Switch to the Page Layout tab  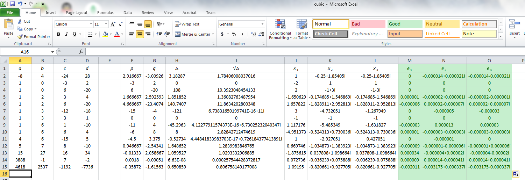[x=77, y=13]
